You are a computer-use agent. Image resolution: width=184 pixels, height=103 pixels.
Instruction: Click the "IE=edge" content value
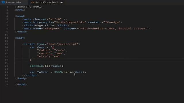pyautogui.click(x=112, y=22)
